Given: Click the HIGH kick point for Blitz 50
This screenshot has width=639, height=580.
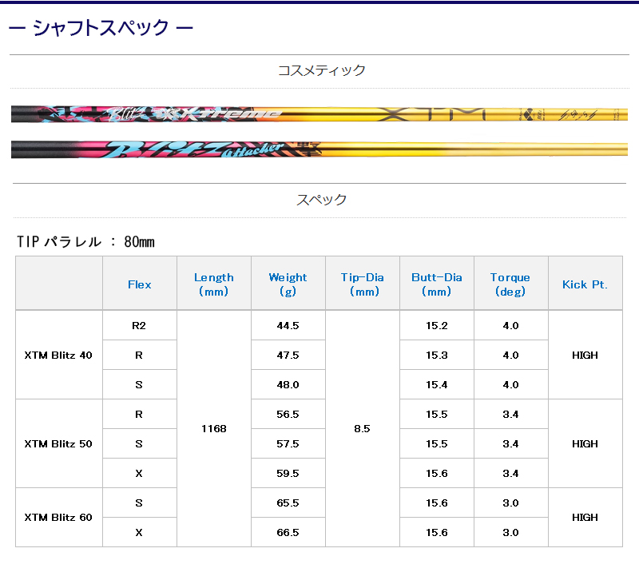Looking at the screenshot, I should [x=585, y=443].
